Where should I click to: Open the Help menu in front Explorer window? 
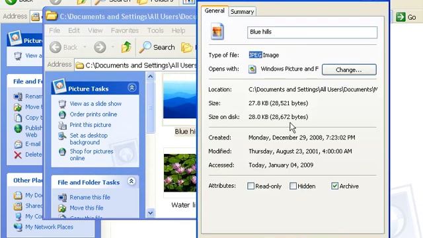(x=178, y=30)
